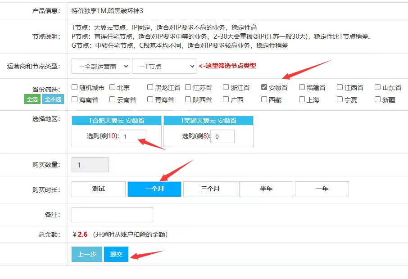Tick the 上海 checkbox
This screenshot has width=408, height=279.
coord(302,99)
